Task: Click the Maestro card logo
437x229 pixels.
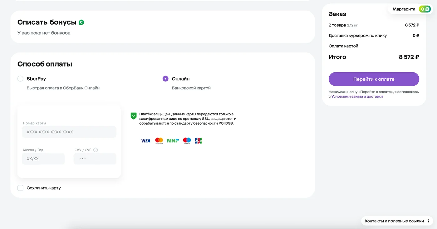Action: pos(187,141)
